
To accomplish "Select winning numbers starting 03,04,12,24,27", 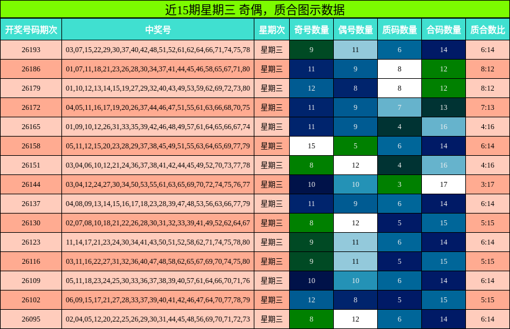I will coord(158,184).
